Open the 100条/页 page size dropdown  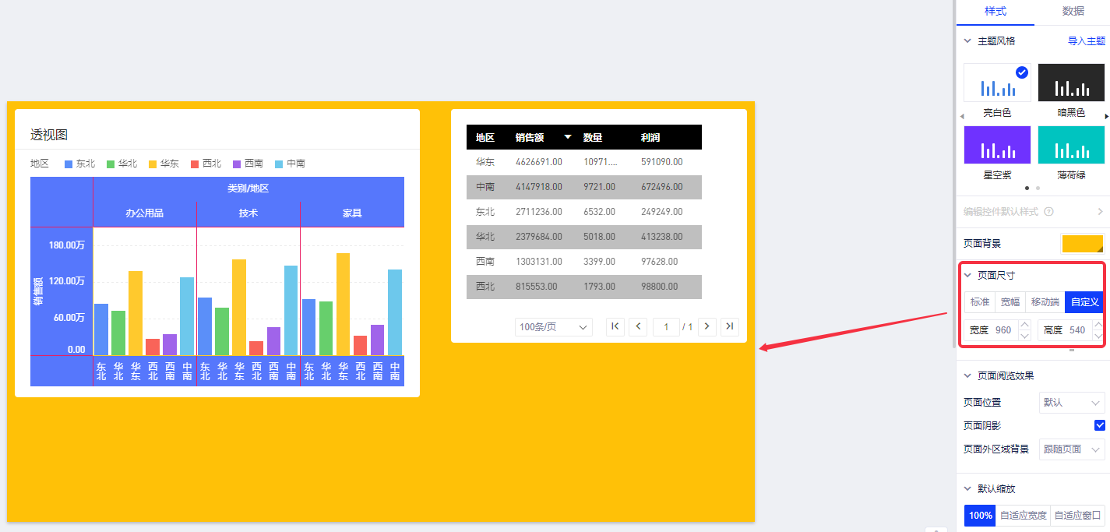tap(553, 327)
